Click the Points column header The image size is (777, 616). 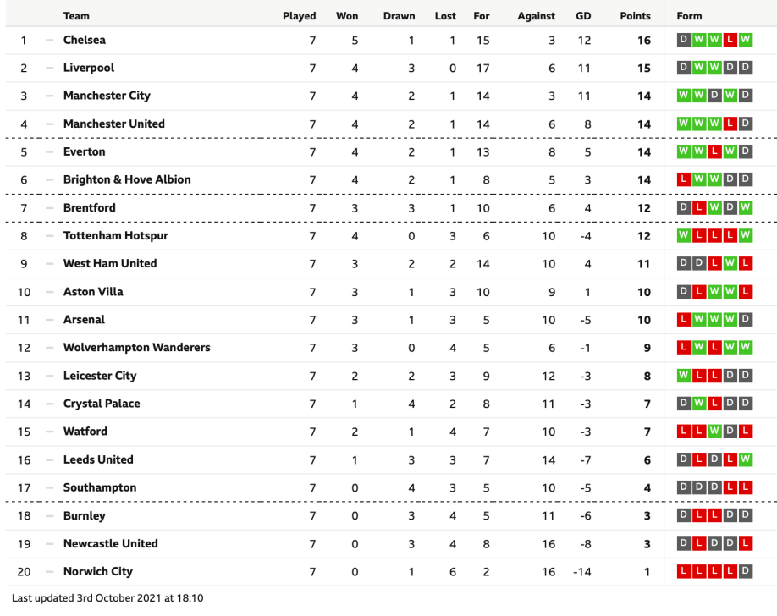pos(635,16)
